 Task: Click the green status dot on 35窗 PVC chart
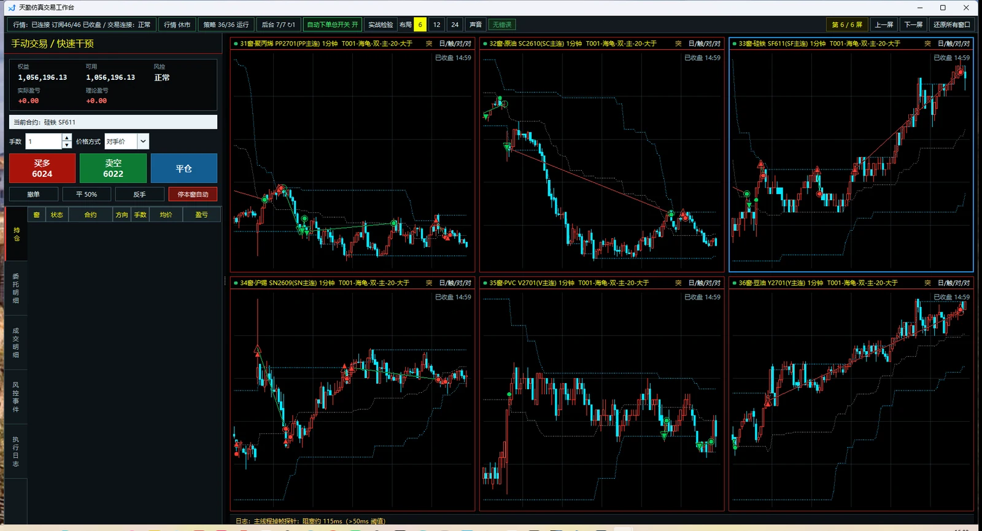coord(485,283)
